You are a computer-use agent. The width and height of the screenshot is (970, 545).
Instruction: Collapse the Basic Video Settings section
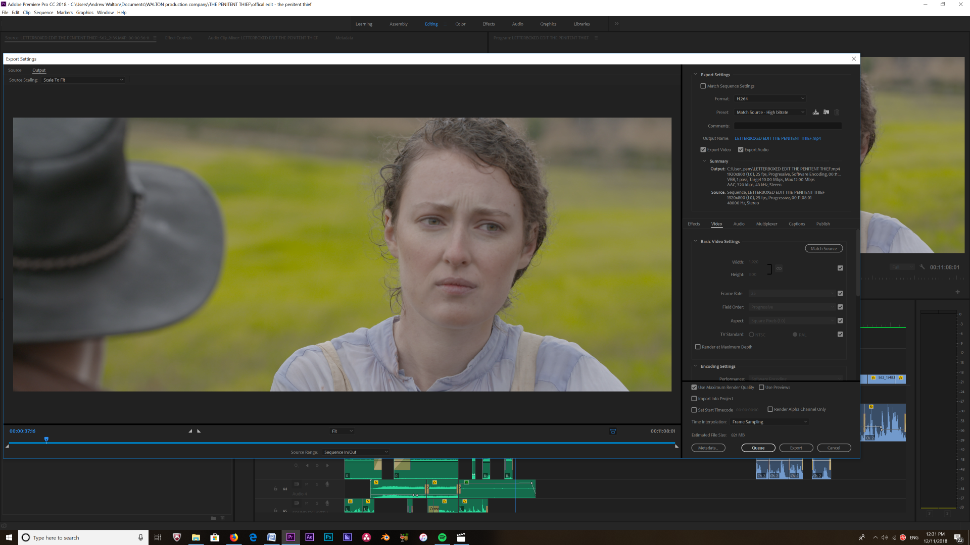(x=695, y=241)
